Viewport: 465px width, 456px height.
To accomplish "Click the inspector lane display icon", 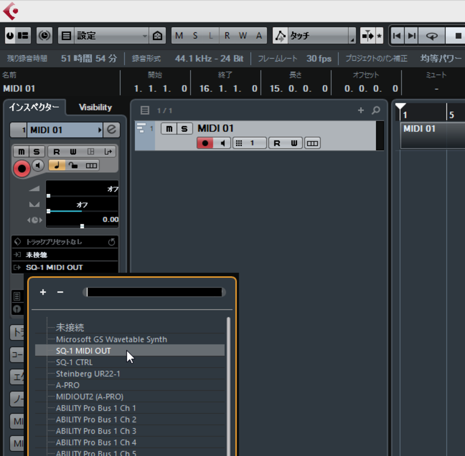I will click(x=91, y=165).
